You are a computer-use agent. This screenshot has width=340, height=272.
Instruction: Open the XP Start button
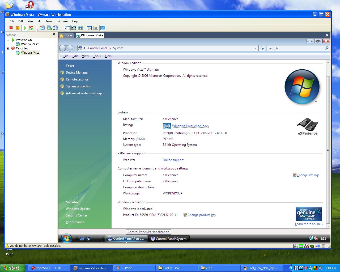click(x=12, y=268)
